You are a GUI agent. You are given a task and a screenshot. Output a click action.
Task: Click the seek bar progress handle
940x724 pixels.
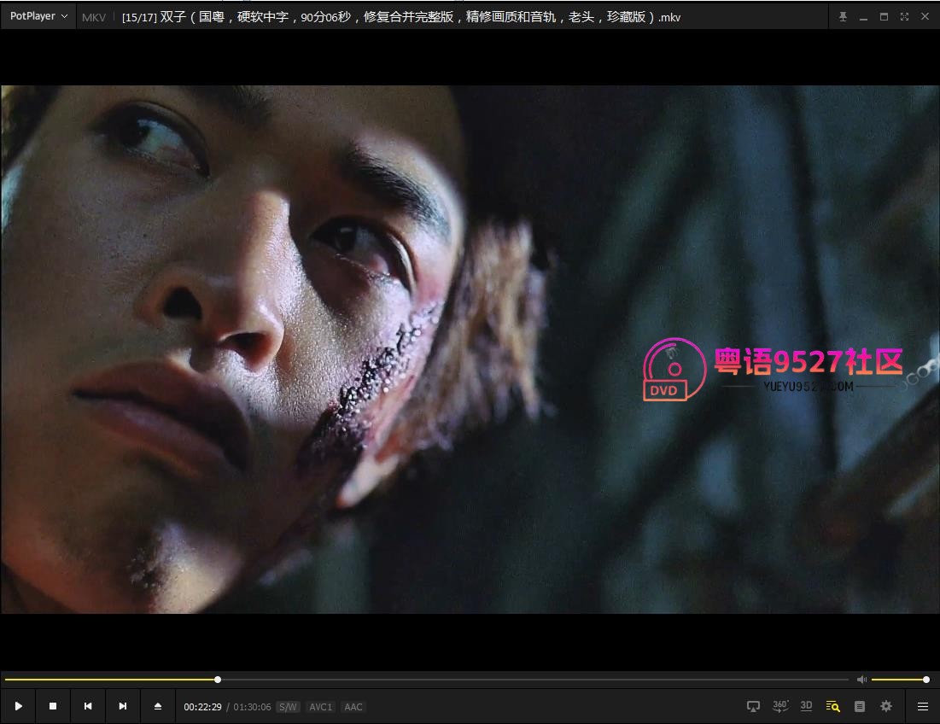point(218,680)
